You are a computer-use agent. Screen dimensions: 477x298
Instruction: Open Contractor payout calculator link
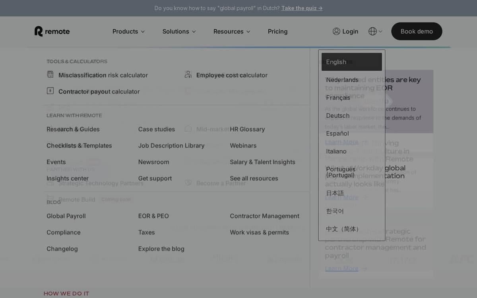[99, 91]
